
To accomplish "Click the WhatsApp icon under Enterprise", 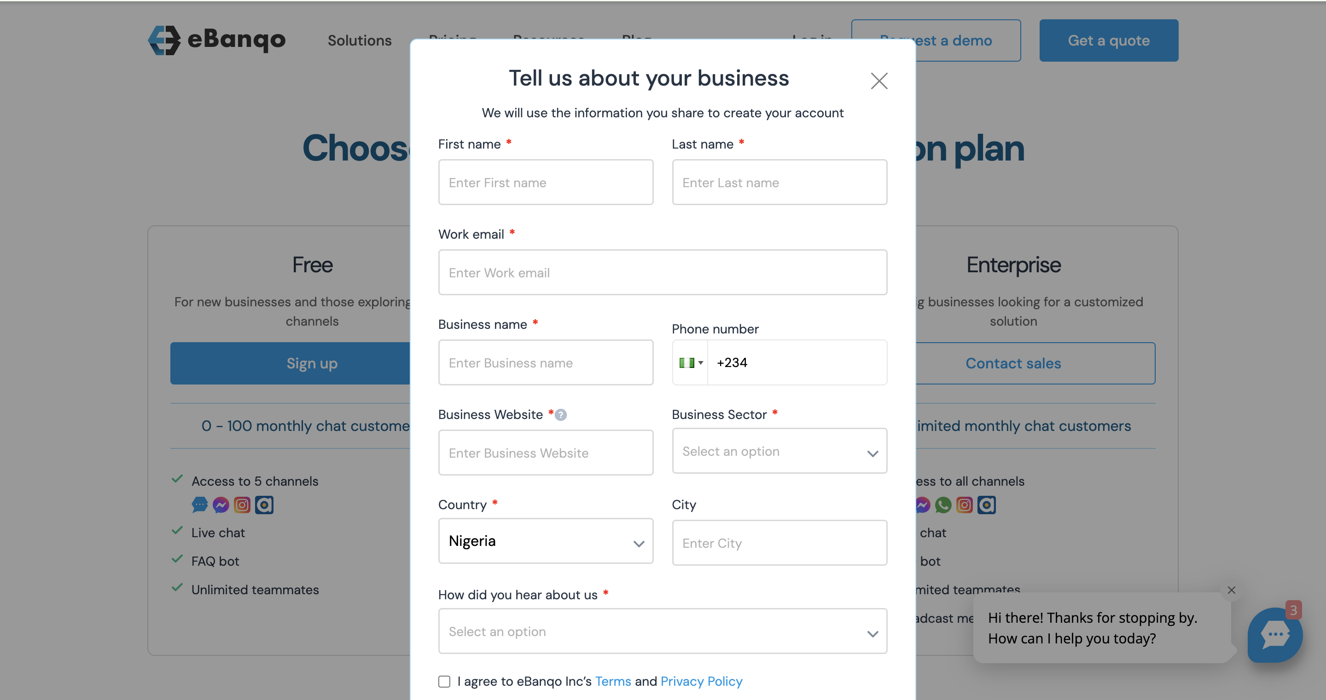I will click(943, 505).
